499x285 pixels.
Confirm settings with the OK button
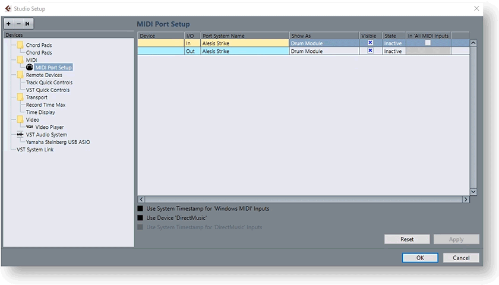pos(420,258)
